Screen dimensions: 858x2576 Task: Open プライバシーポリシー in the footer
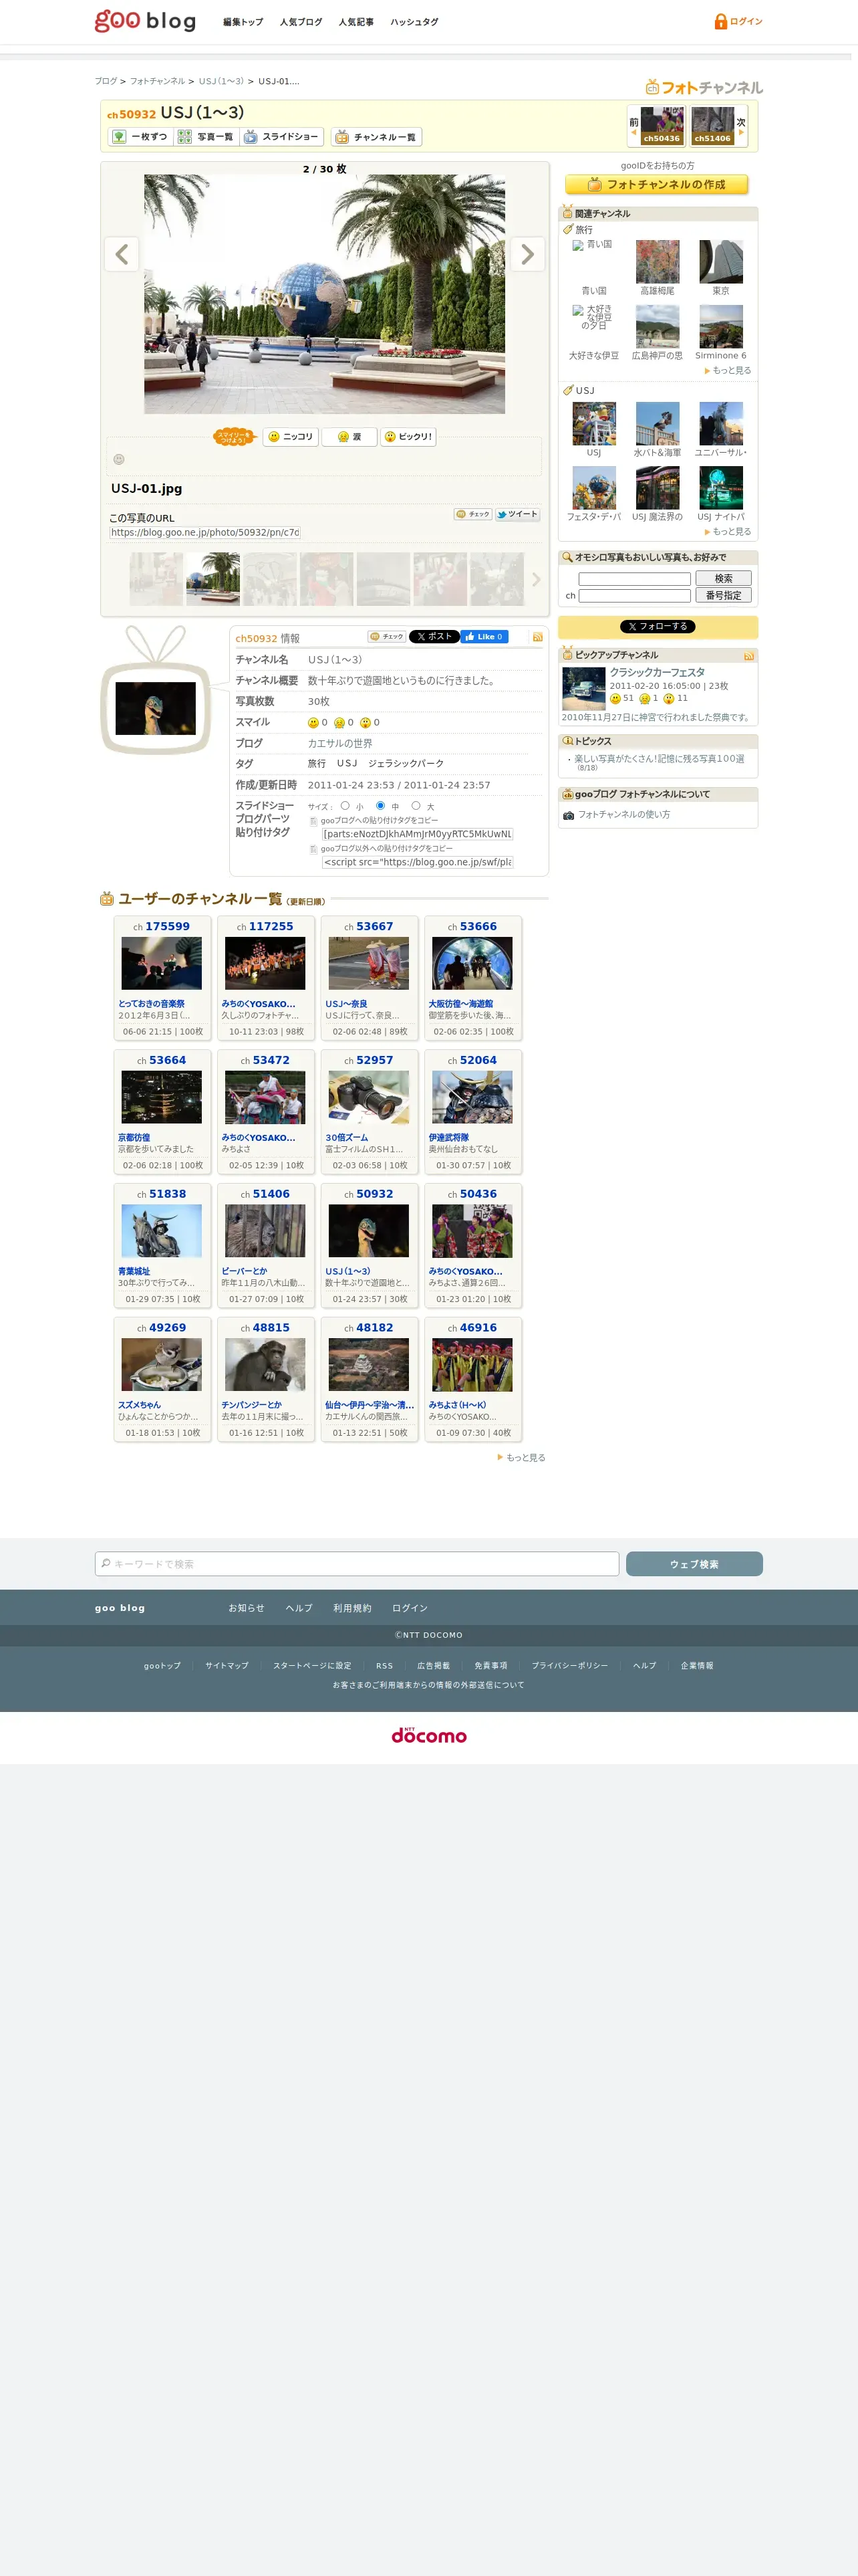pyautogui.click(x=569, y=1666)
